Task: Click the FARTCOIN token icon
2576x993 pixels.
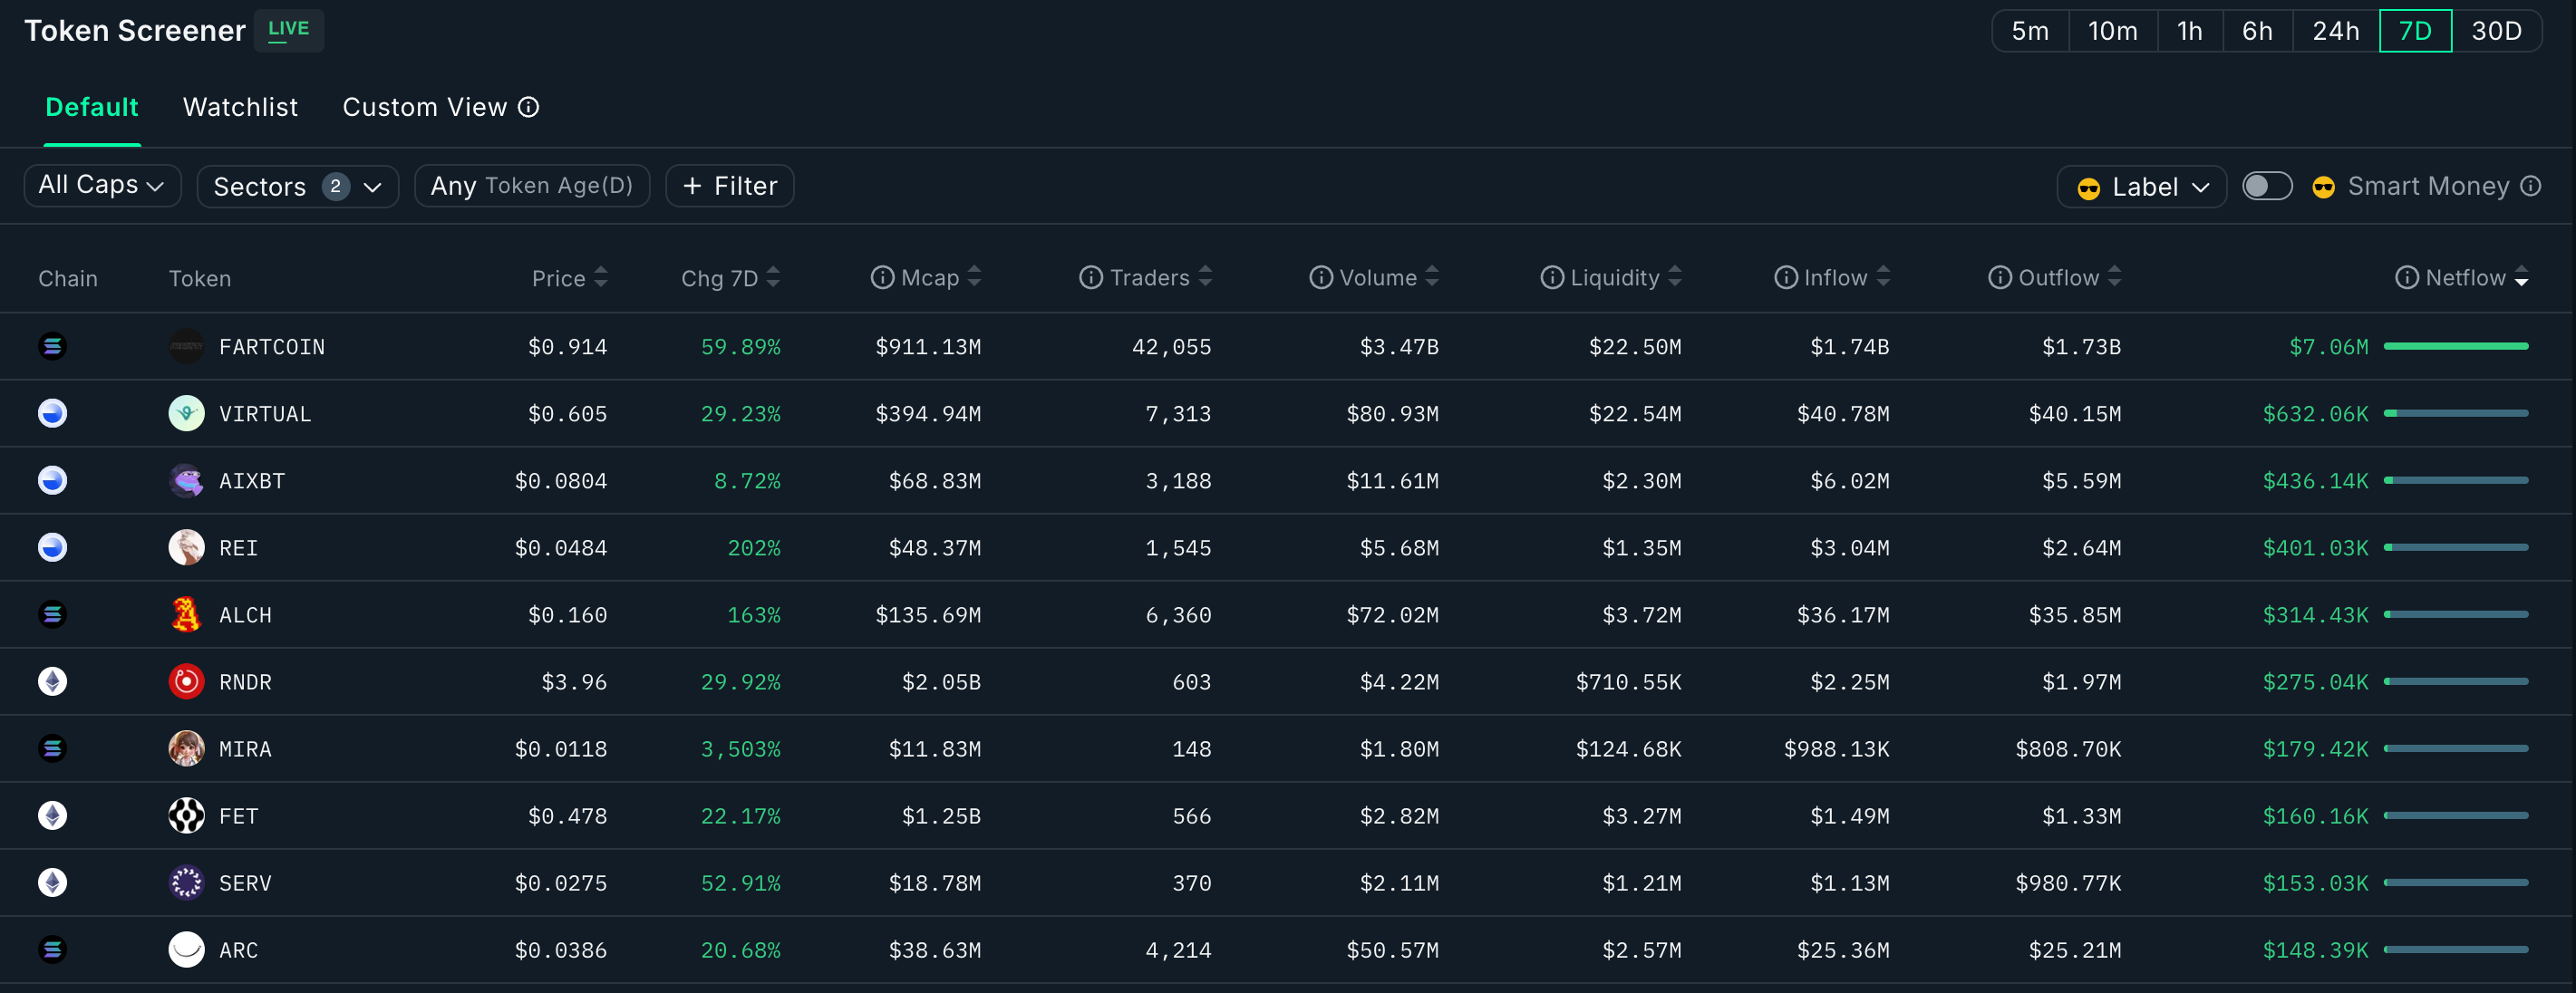Action: (x=186, y=347)
